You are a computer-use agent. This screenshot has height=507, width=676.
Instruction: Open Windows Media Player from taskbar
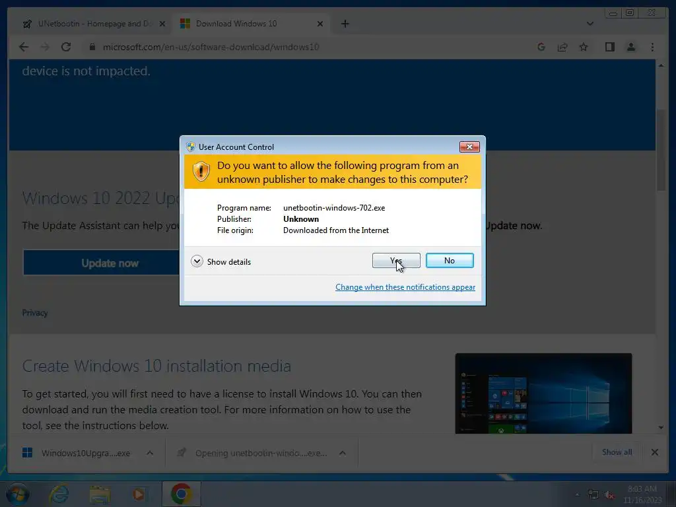(139, 494)
